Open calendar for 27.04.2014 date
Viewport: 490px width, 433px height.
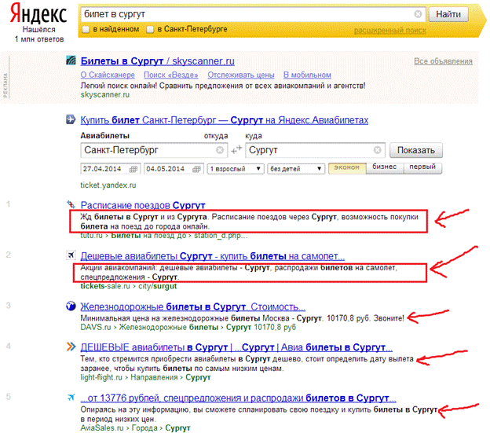click(133, 169)
